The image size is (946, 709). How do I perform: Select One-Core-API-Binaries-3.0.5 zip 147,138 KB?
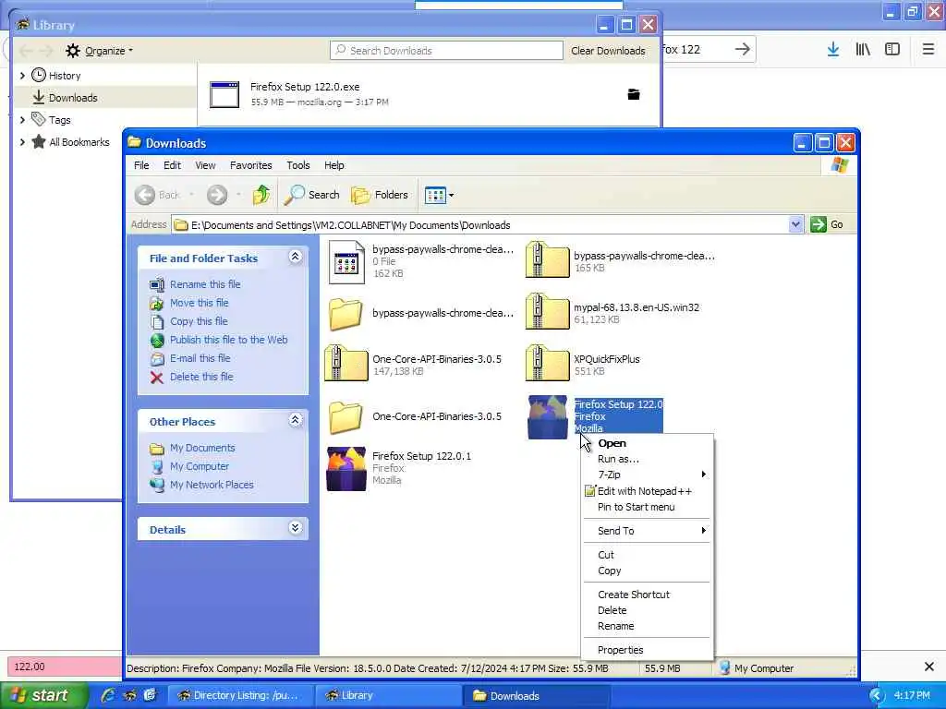point(346,363)
